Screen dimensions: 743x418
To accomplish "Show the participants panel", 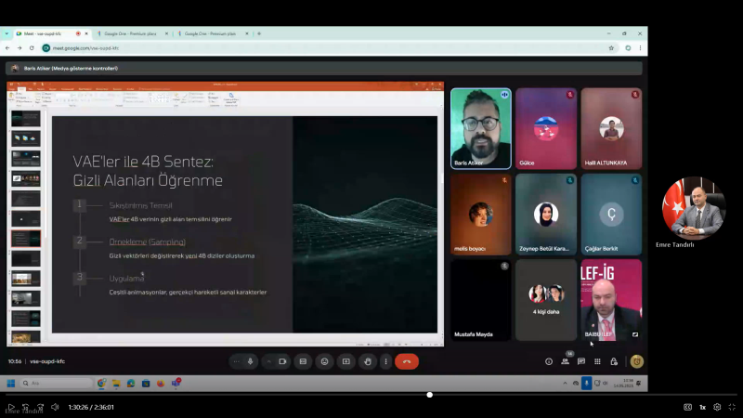I will coord(565,361).
